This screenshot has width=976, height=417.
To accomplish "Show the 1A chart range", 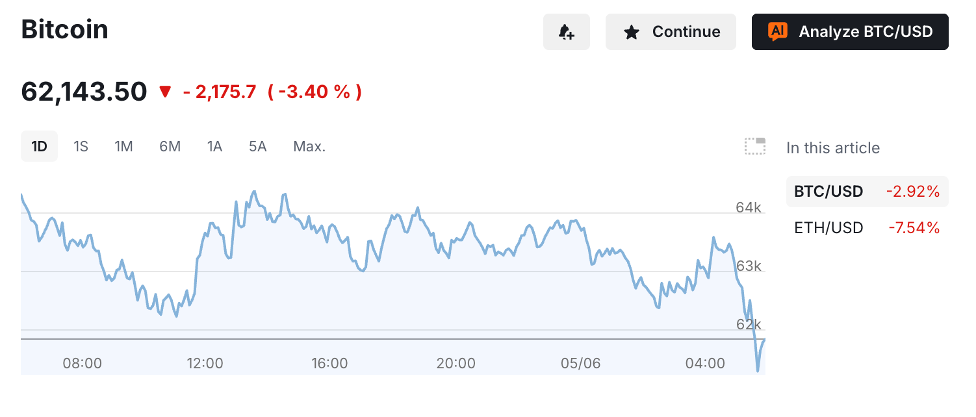I will 214,146.
